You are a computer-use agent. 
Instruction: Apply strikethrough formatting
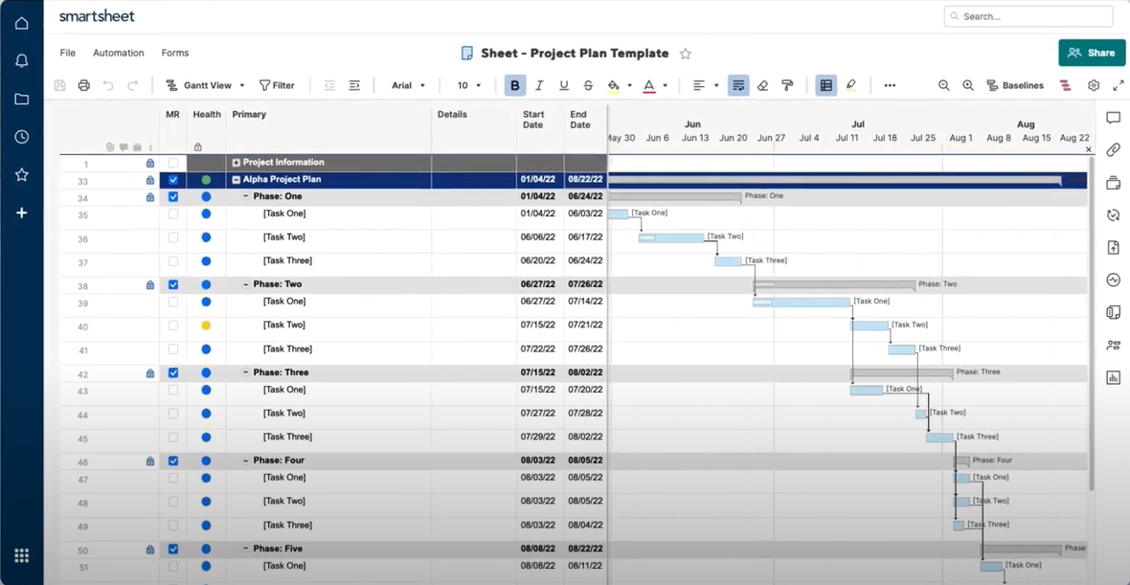coord(588,85)
